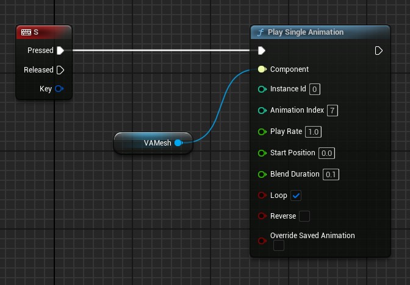The width and height of the screenshot is (410, 285).
Task: Click the Animation Index input pin
Action: tap(262, 110)
